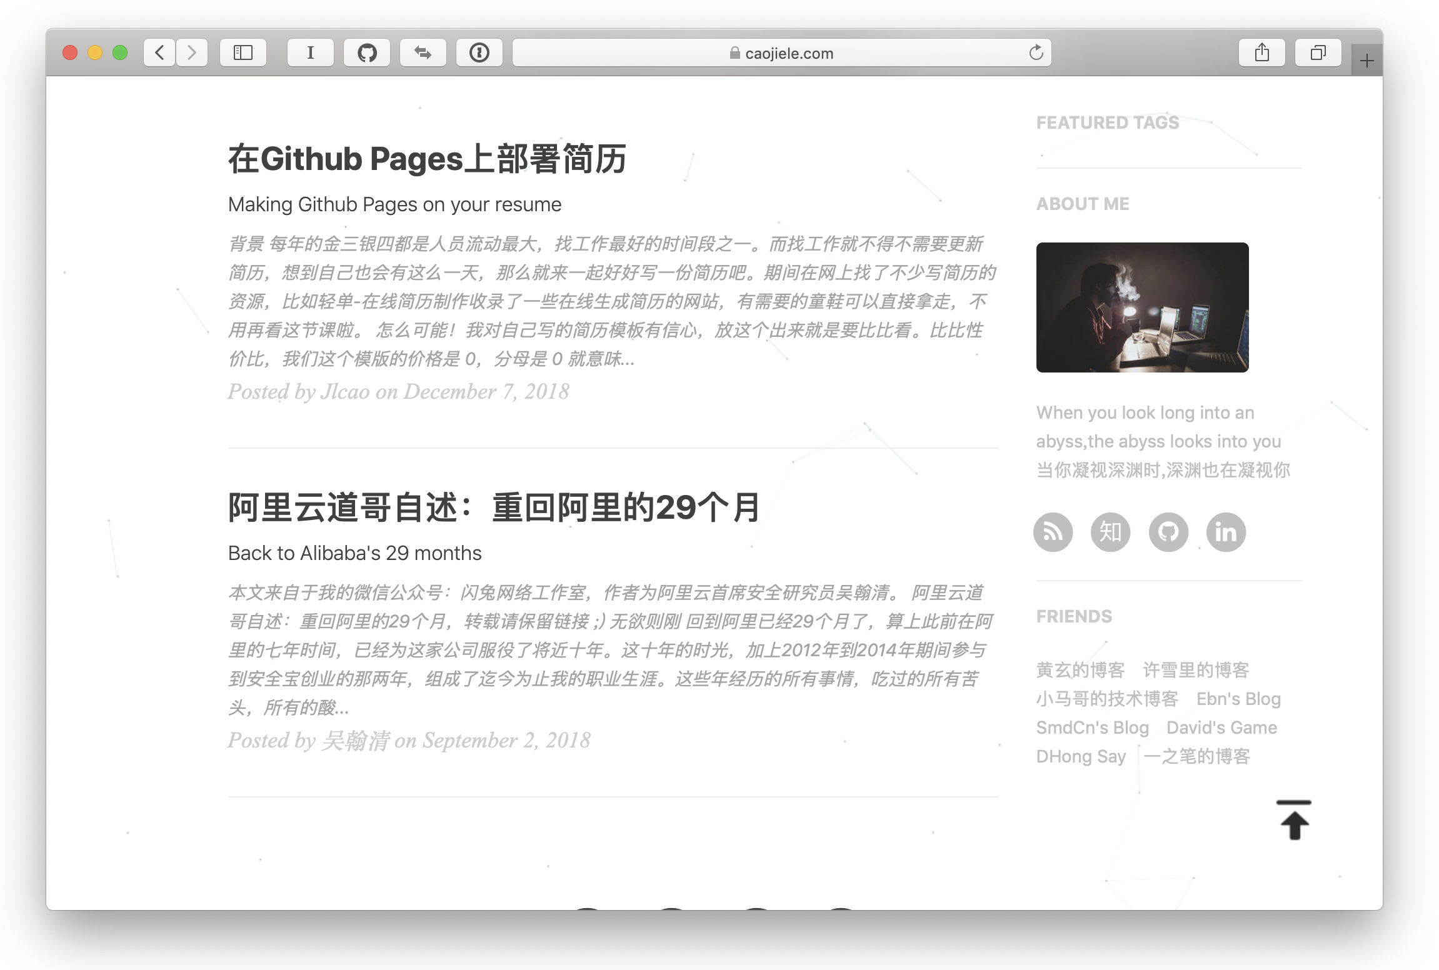Click the Share icon in the toolbar
This screenshot has width=1439, height=970.
pyautogui.click(x=1262, y=52)
